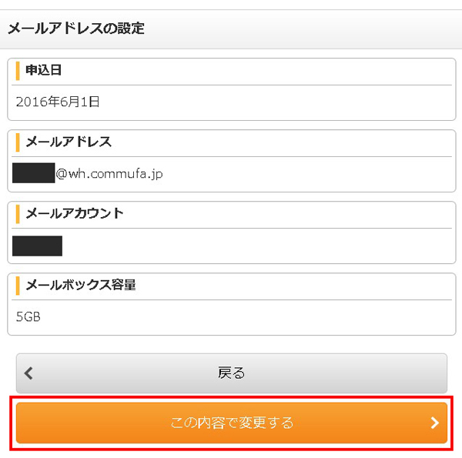The image size is (462, 458).
Task: Click the メールアドレス section label
Action: click(69, 142)
